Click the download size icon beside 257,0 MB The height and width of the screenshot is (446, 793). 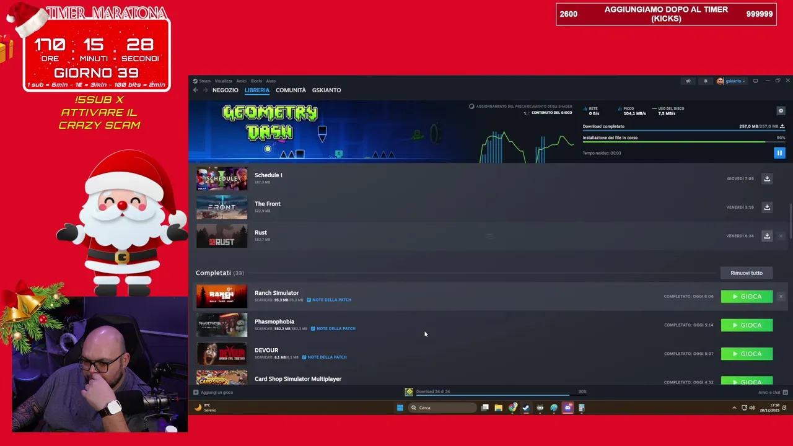click(x=782, y=126)
